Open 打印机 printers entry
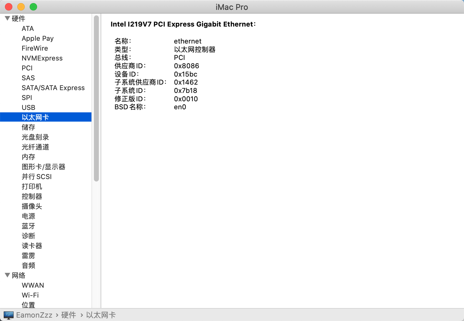464x321 pixels. pyautogui.click(x=32, y=186)
